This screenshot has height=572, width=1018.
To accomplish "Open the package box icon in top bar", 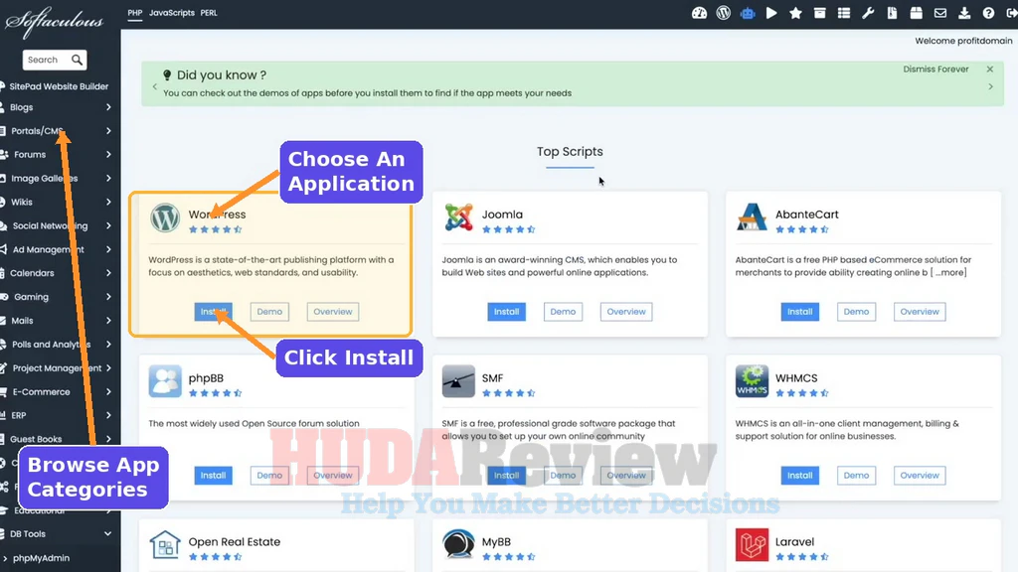I will [x=916, y=13].
